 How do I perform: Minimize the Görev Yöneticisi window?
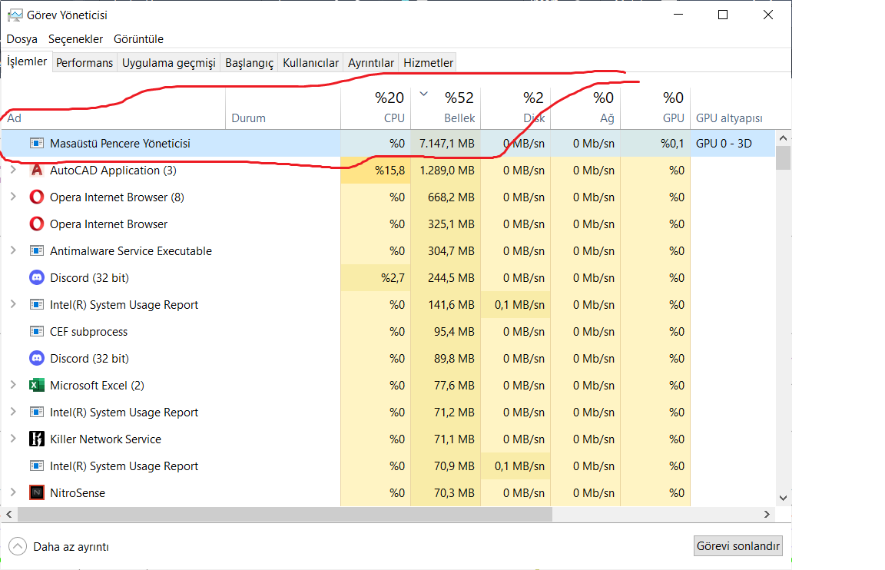[678, 15]
